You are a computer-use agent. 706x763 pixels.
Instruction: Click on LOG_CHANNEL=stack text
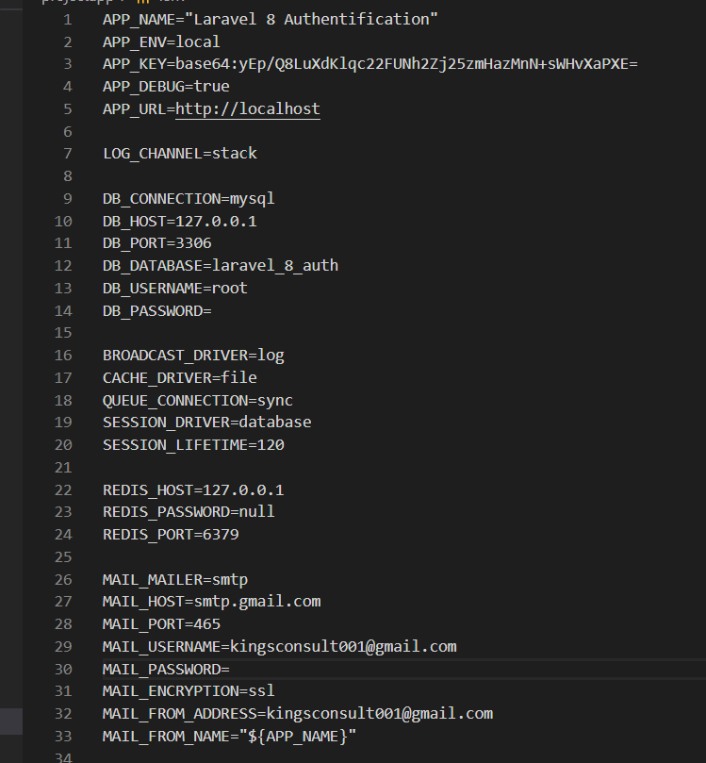[179, 154]
